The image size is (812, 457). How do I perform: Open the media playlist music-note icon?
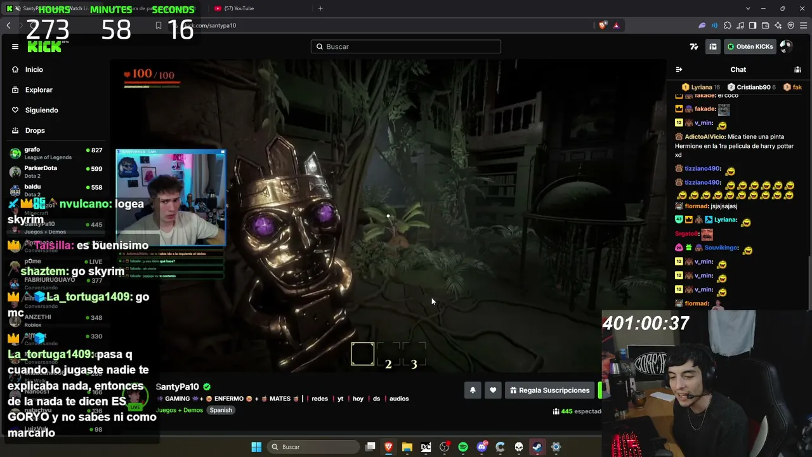[x=740, y=25]
